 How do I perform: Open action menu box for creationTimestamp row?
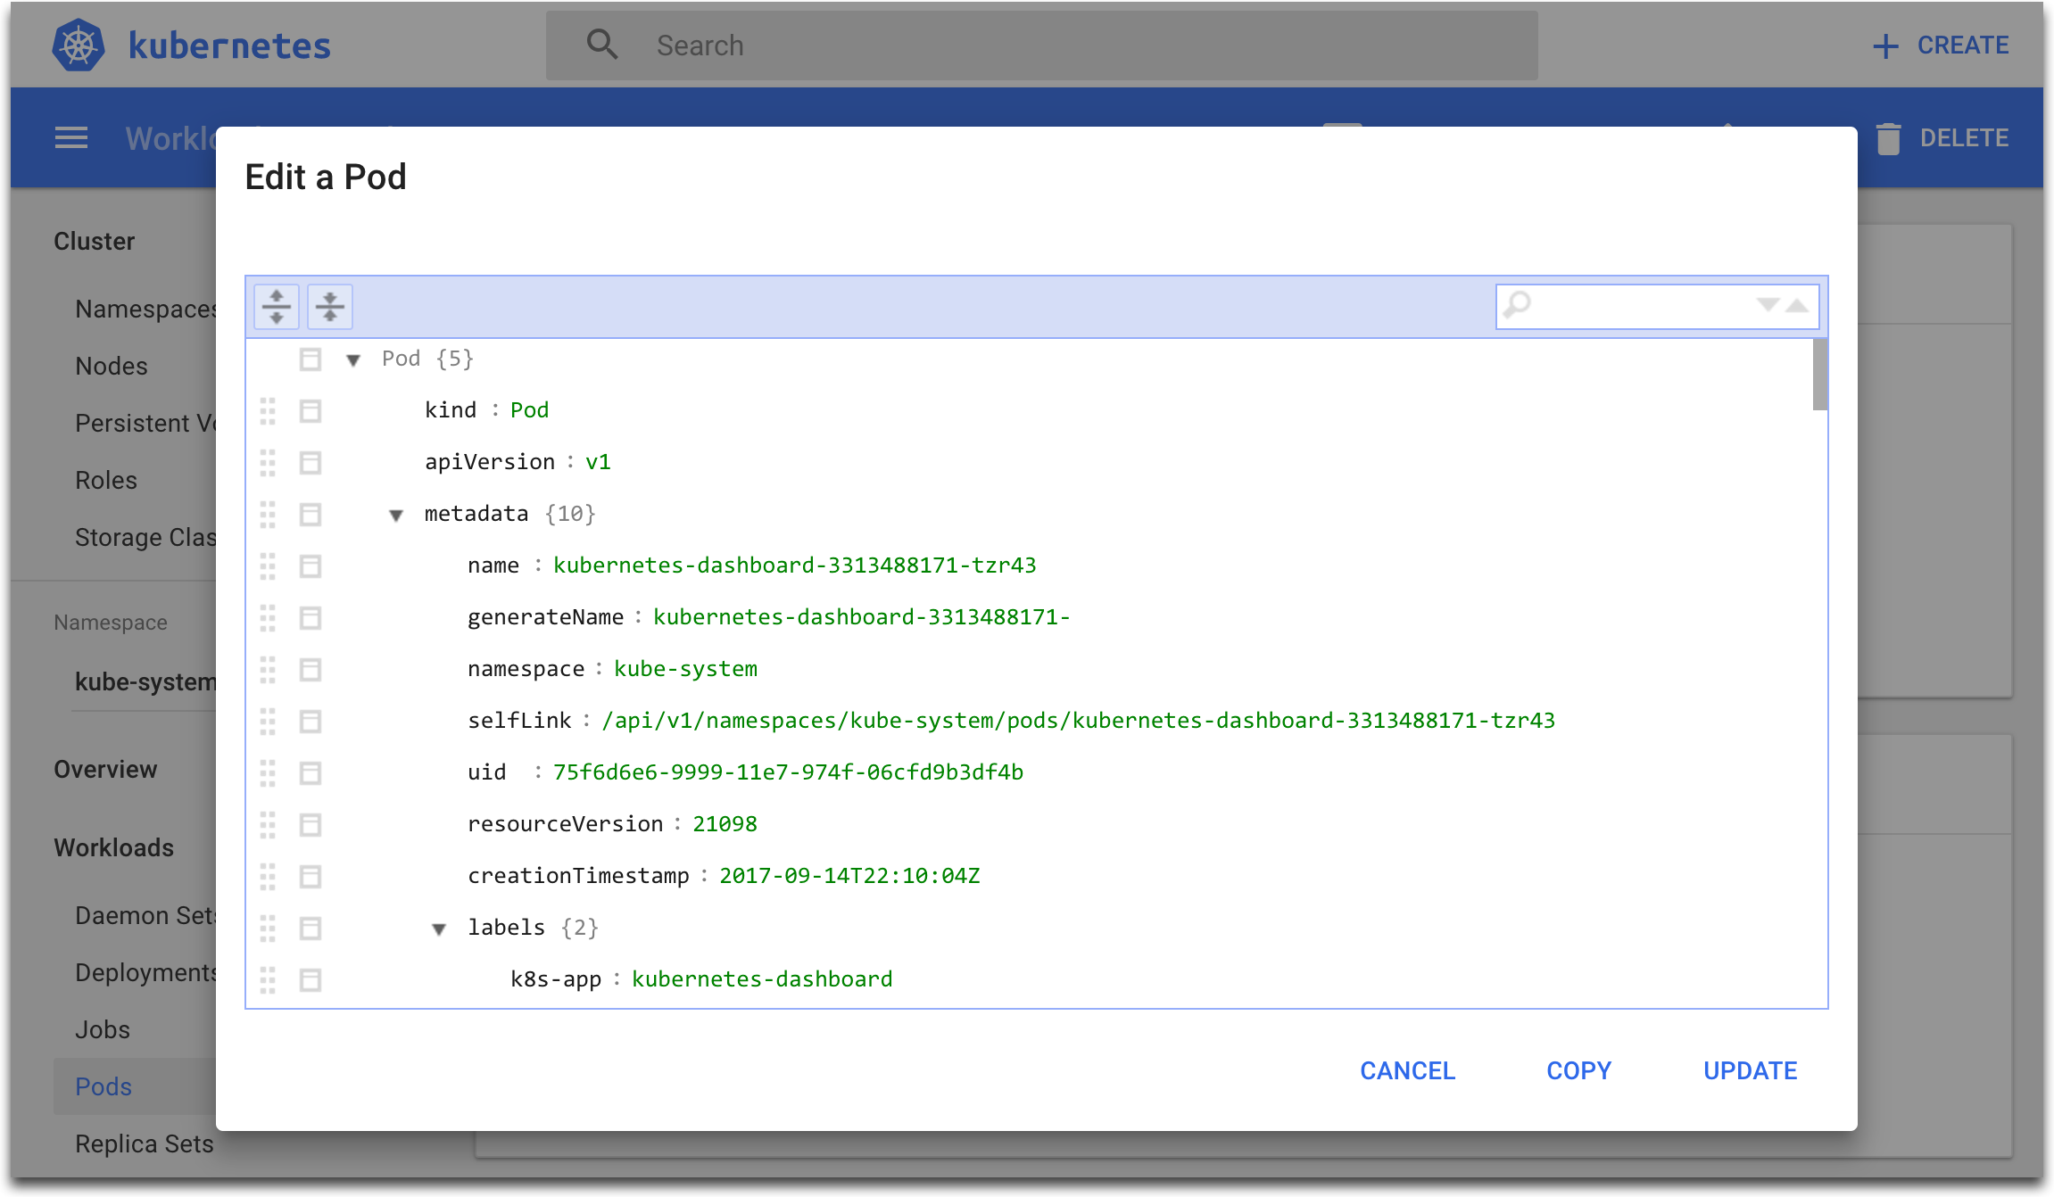[311, 877]
